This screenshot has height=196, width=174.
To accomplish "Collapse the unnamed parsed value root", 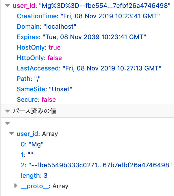I will tap(8, 123).
